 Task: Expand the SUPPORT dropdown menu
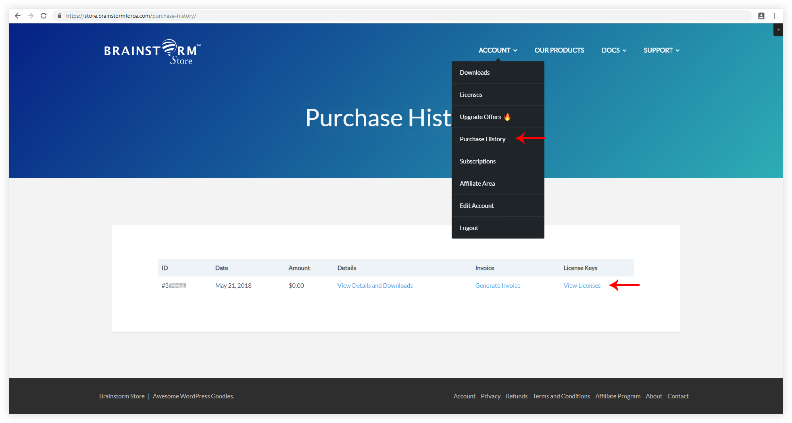[661, 50]
